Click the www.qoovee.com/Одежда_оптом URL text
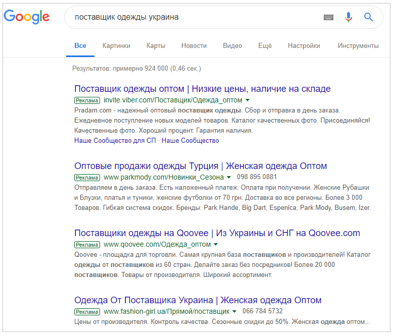This screenshot has height=336, width=393. tap(157, 244)
